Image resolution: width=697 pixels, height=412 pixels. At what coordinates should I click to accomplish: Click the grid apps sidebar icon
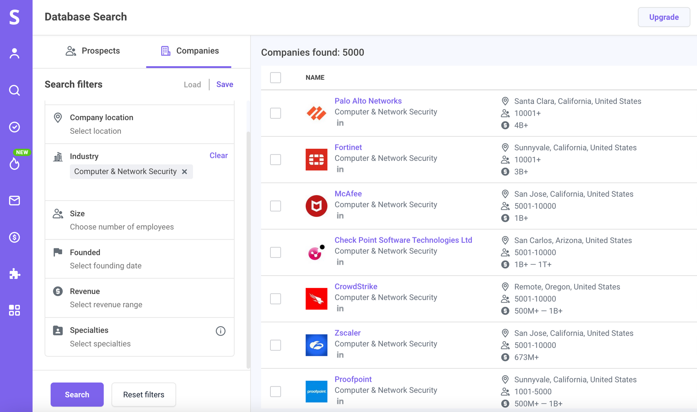click(14, 310)
